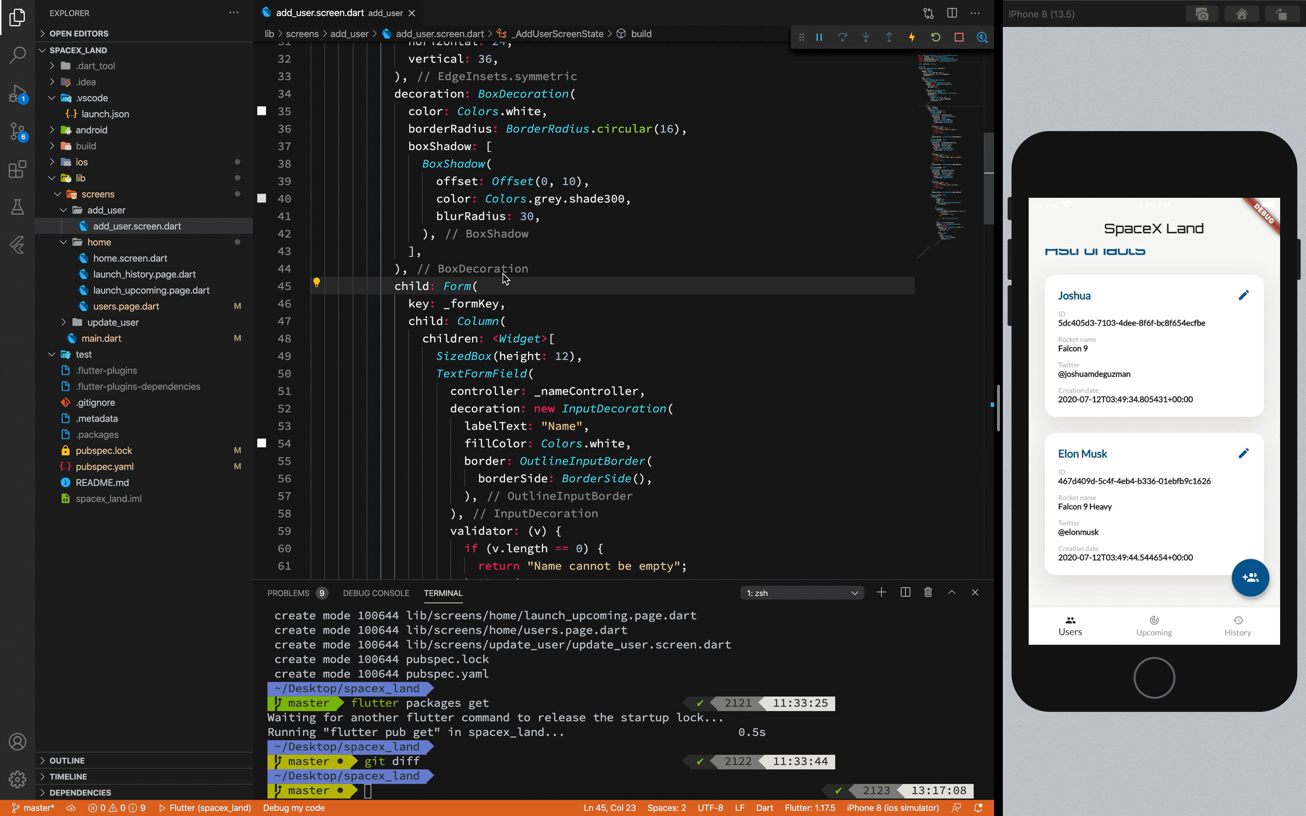This screenshot has width=1306, height=816.
Task: Switch to Upcoming tab in the app
Action: click(x=1154, y=626)
